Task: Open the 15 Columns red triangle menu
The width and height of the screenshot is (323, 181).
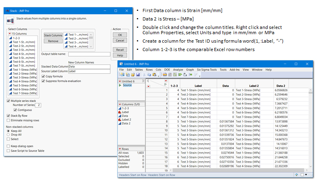Action: tap(10, 34)
